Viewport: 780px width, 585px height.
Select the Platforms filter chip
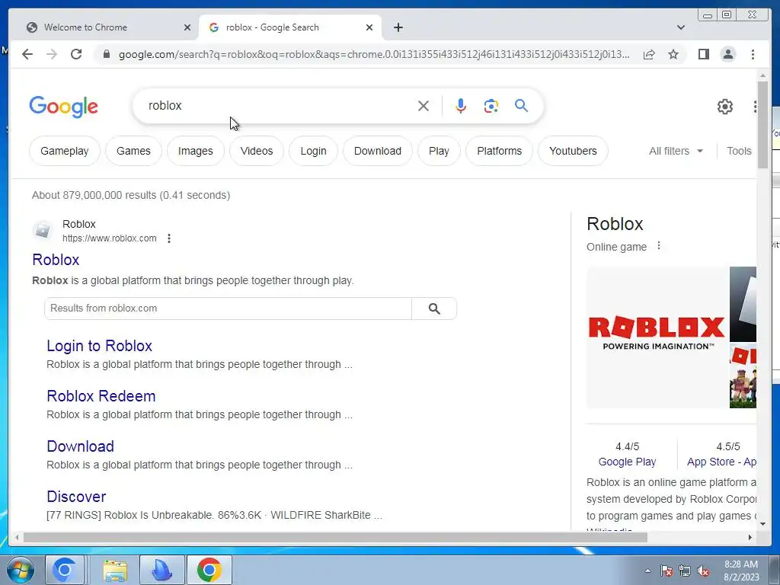tap(500, 151)
